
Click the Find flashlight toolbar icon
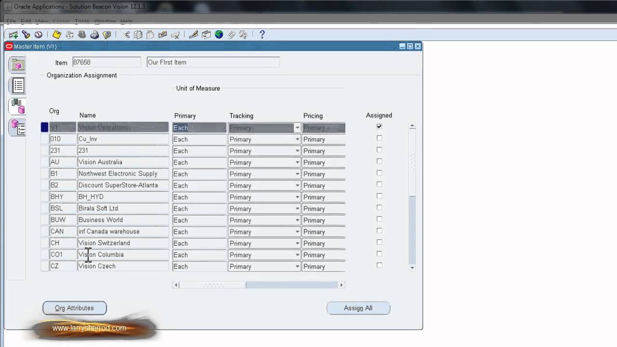point(26,35)
